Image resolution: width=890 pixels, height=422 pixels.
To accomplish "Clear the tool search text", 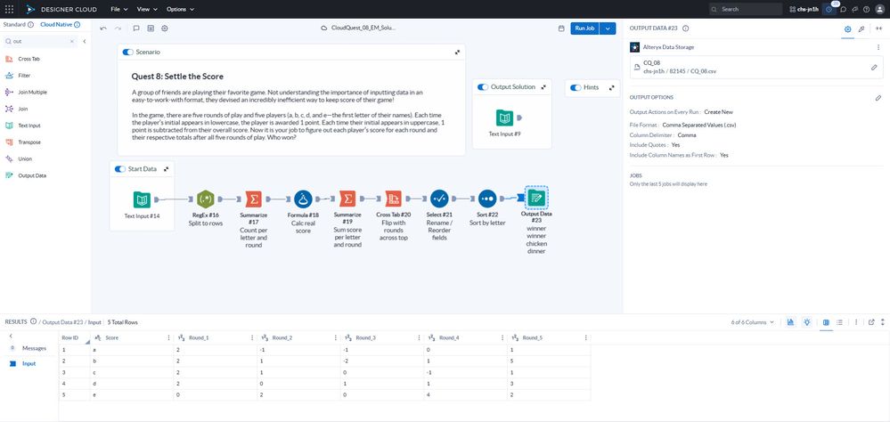I will (x=72, y=42).
